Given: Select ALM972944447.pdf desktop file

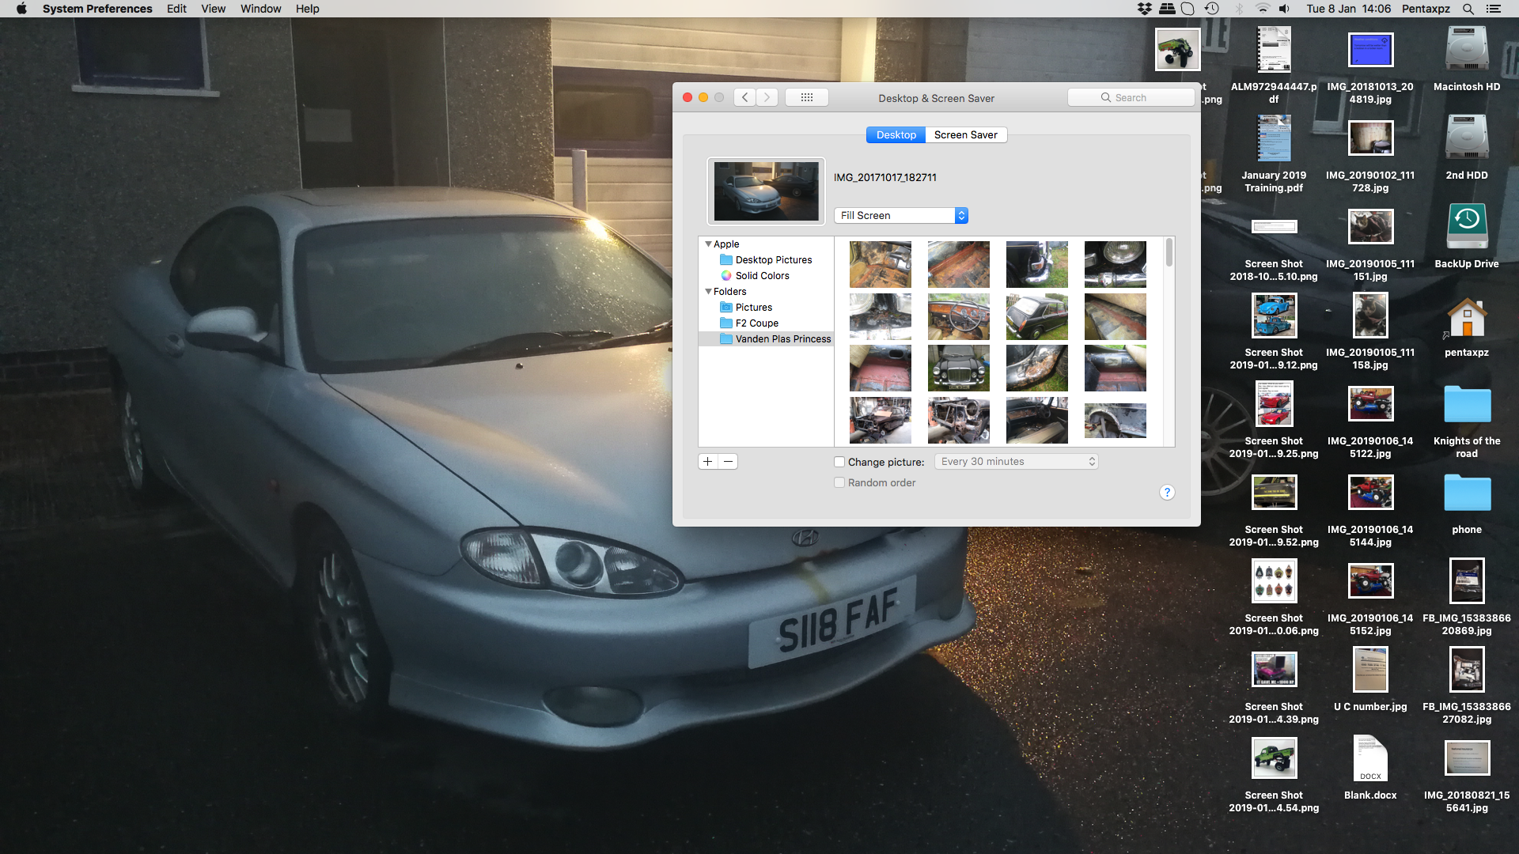Looking at the screenshot, I should click(x=1274, y=50).
